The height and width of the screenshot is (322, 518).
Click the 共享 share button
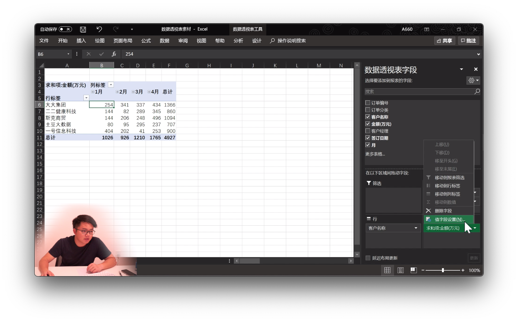click(x=444, y=41)
